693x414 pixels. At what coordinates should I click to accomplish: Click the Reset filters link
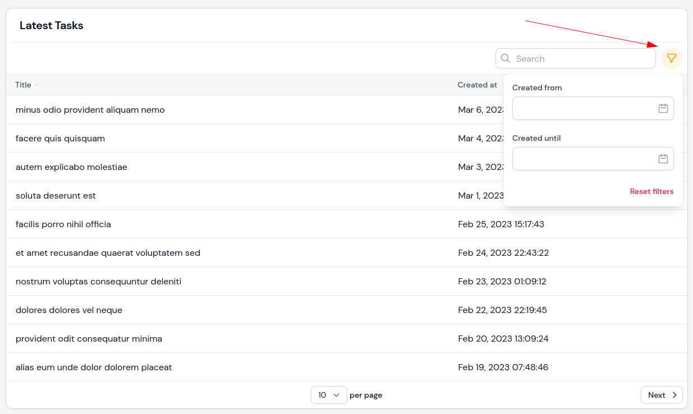point(651,191)
